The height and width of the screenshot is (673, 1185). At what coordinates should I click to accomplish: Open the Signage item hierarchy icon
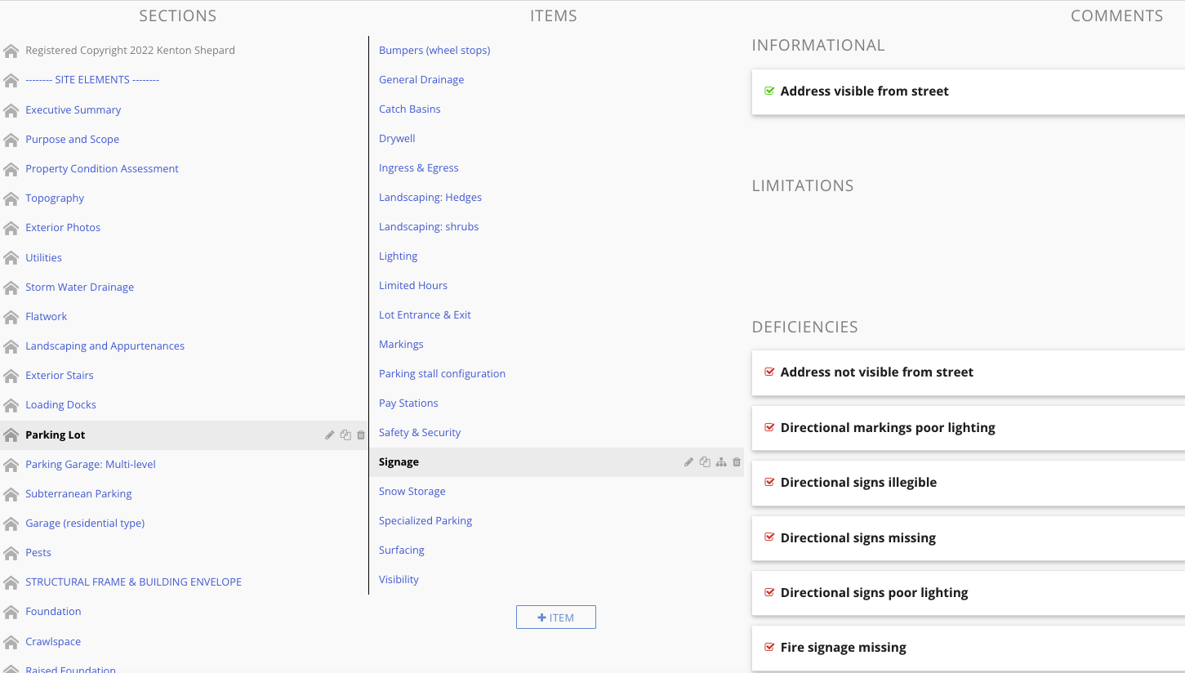tap(721, 462)
